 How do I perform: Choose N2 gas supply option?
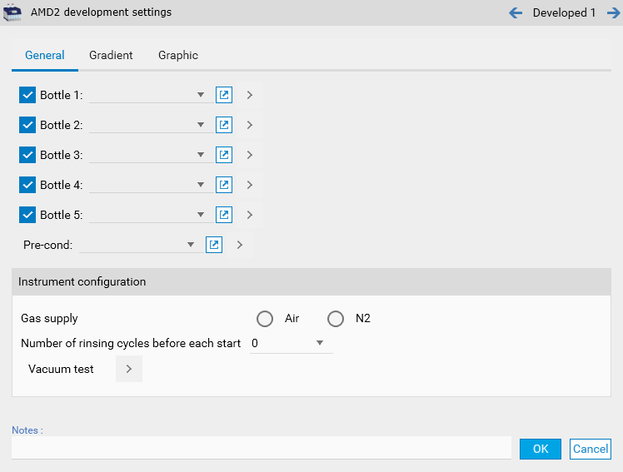tap(336, 319)
